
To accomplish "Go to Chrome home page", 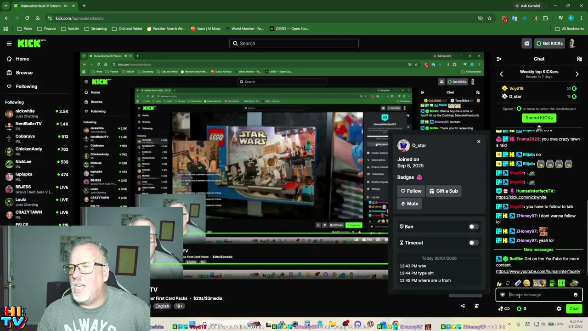I will point(37,18).
